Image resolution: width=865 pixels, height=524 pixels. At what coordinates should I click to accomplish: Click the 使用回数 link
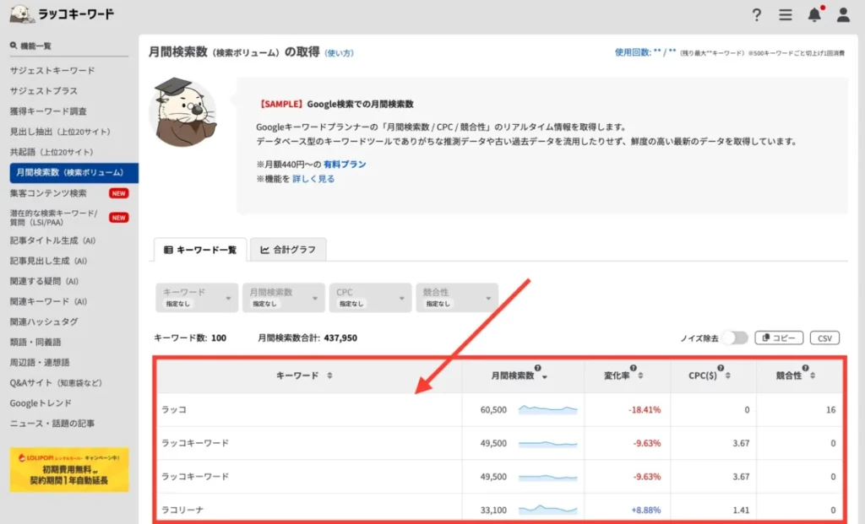pos(645,52)
